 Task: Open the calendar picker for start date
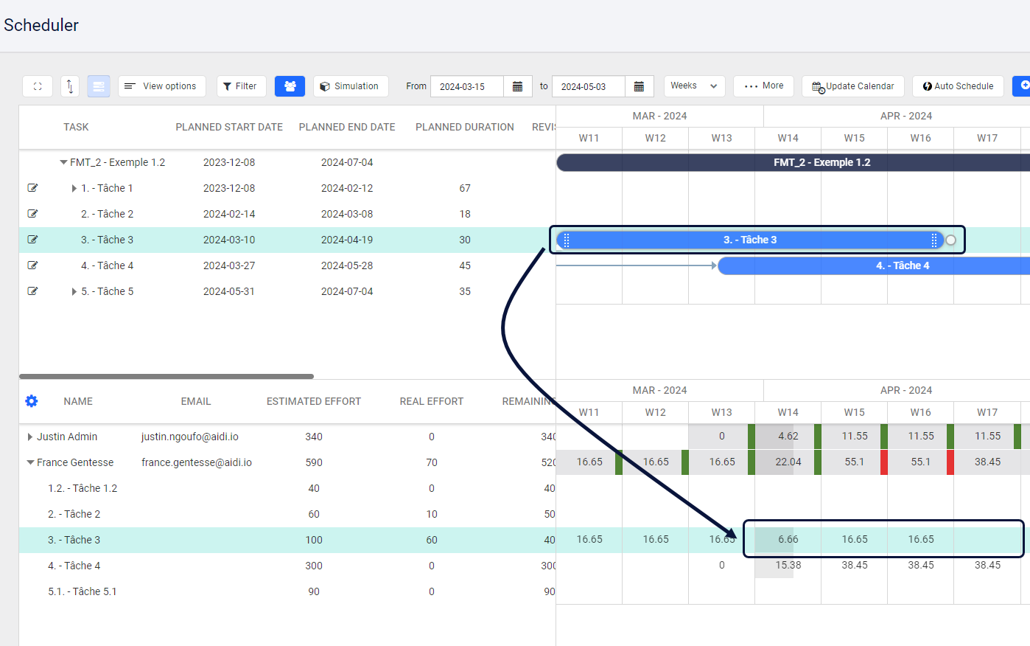click(x=518, y=86)
